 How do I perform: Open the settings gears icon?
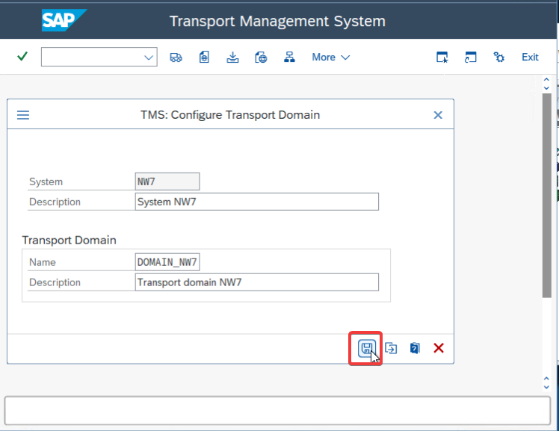[498, 58]
